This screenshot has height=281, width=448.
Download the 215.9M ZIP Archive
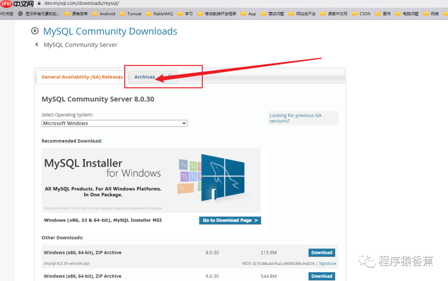321,252
